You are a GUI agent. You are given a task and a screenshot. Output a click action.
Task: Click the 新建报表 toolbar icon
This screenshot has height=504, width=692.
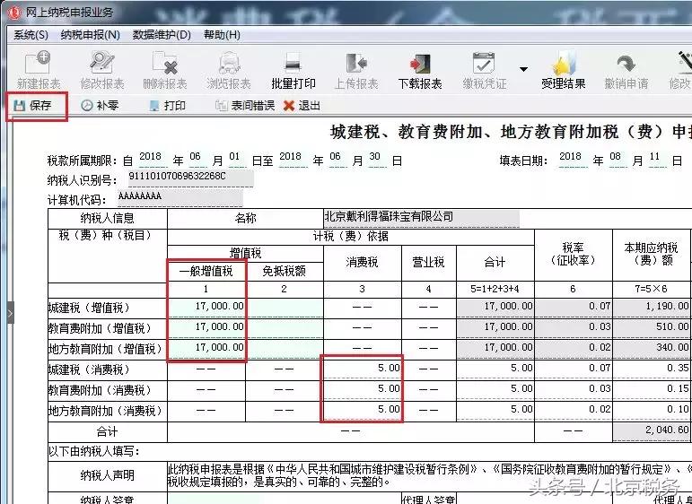point(39,71)
